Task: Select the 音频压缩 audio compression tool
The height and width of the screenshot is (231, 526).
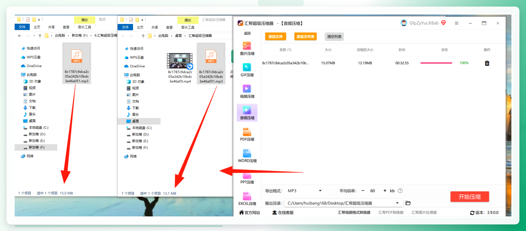Action: pos(247,113)
